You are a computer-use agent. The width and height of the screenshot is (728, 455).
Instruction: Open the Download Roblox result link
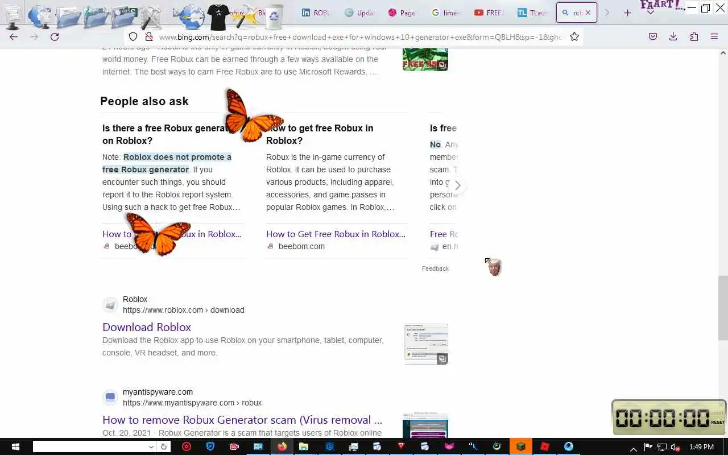pos(147,327)
